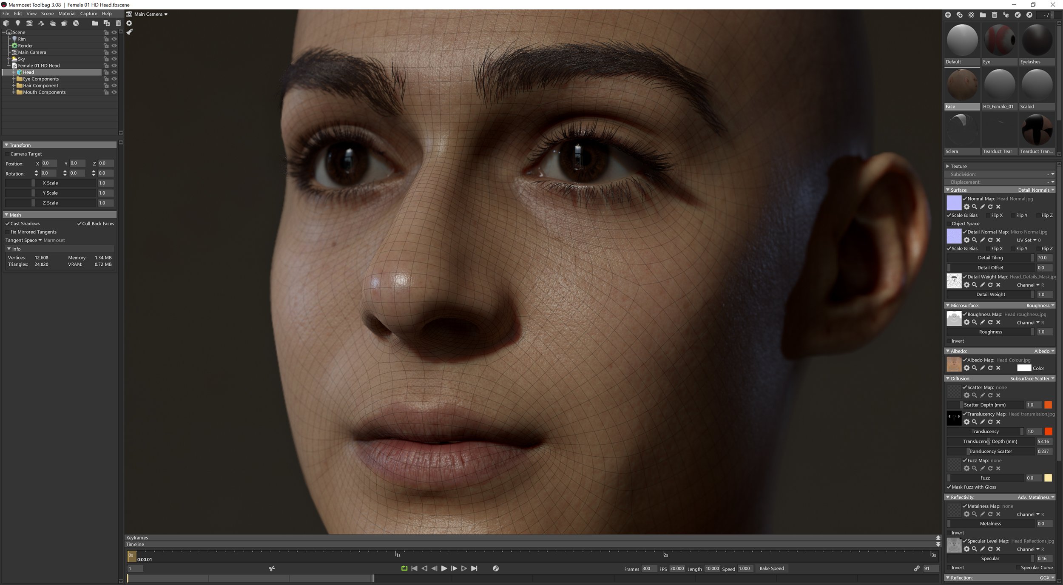Add a new sky object with the clouds icon
Image resolution: width=1063 pixels, height=585 pixels.
[53, 23]
